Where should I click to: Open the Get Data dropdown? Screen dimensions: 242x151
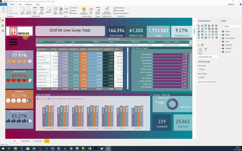coord(23,10)
